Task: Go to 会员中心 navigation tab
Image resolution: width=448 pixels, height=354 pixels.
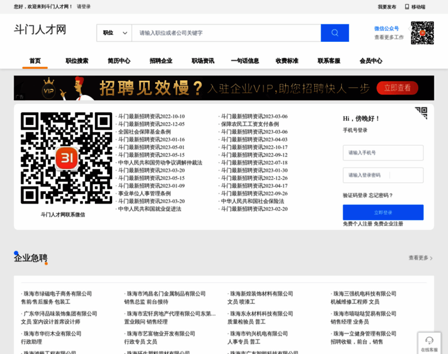Action: pyautogui.click(x=371, y=61)
